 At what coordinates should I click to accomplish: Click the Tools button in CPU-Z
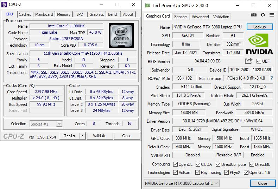70,136
